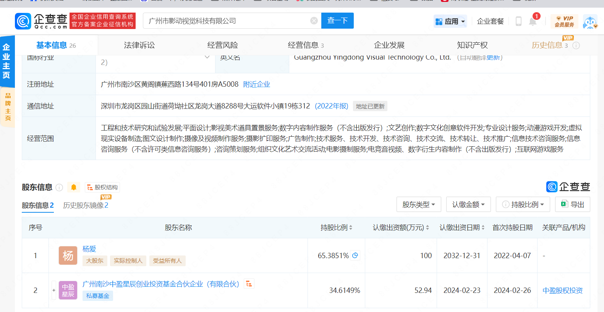Switch to 基本信息 tab
604x312 pixels.
tap(56, 45)
